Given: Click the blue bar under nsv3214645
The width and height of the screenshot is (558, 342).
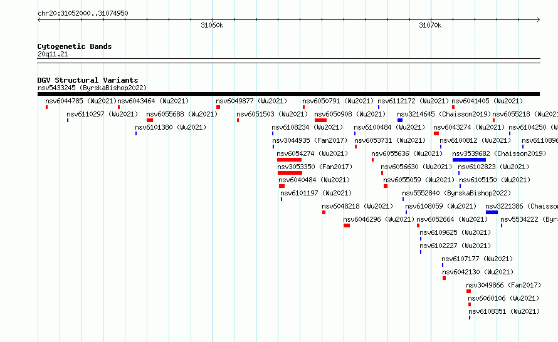Looking at the screenshot, I should point(400,120).
